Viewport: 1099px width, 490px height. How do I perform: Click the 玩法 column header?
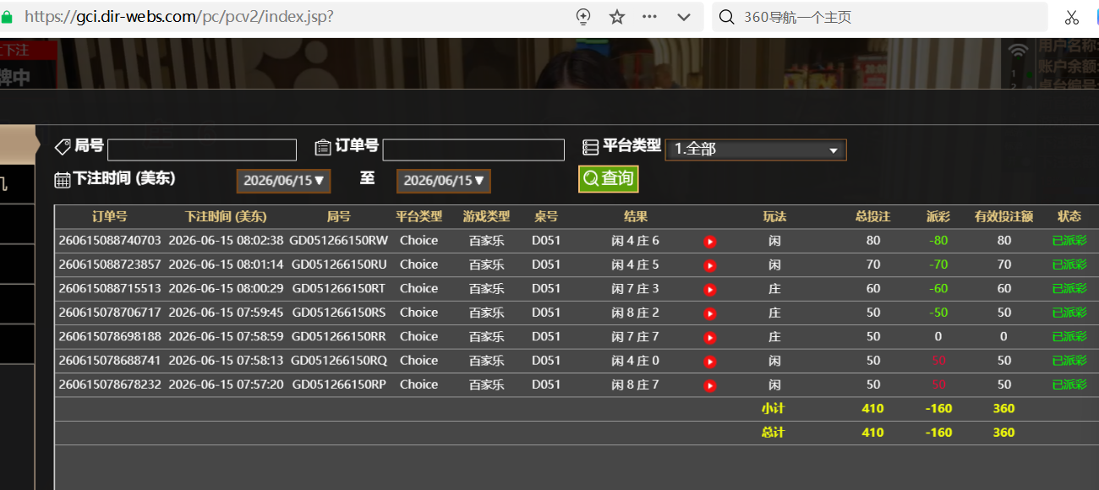pos(774,216)
